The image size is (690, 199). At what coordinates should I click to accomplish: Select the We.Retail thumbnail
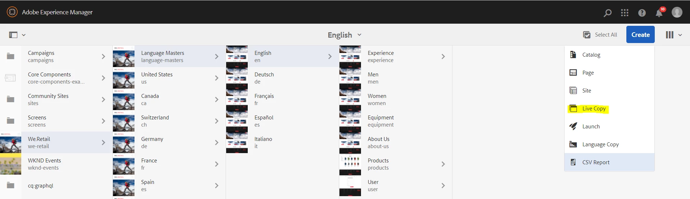point(10,142)
